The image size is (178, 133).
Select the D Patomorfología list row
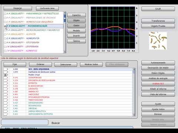(35, 26)
